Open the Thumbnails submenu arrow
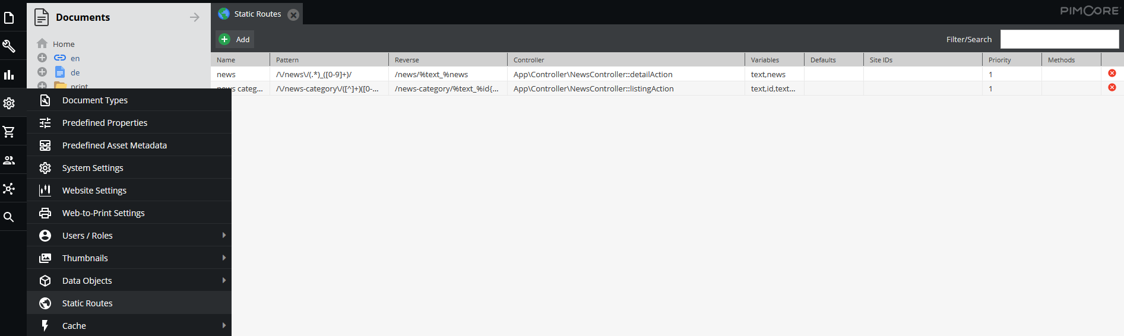 [x=224, y=258]
